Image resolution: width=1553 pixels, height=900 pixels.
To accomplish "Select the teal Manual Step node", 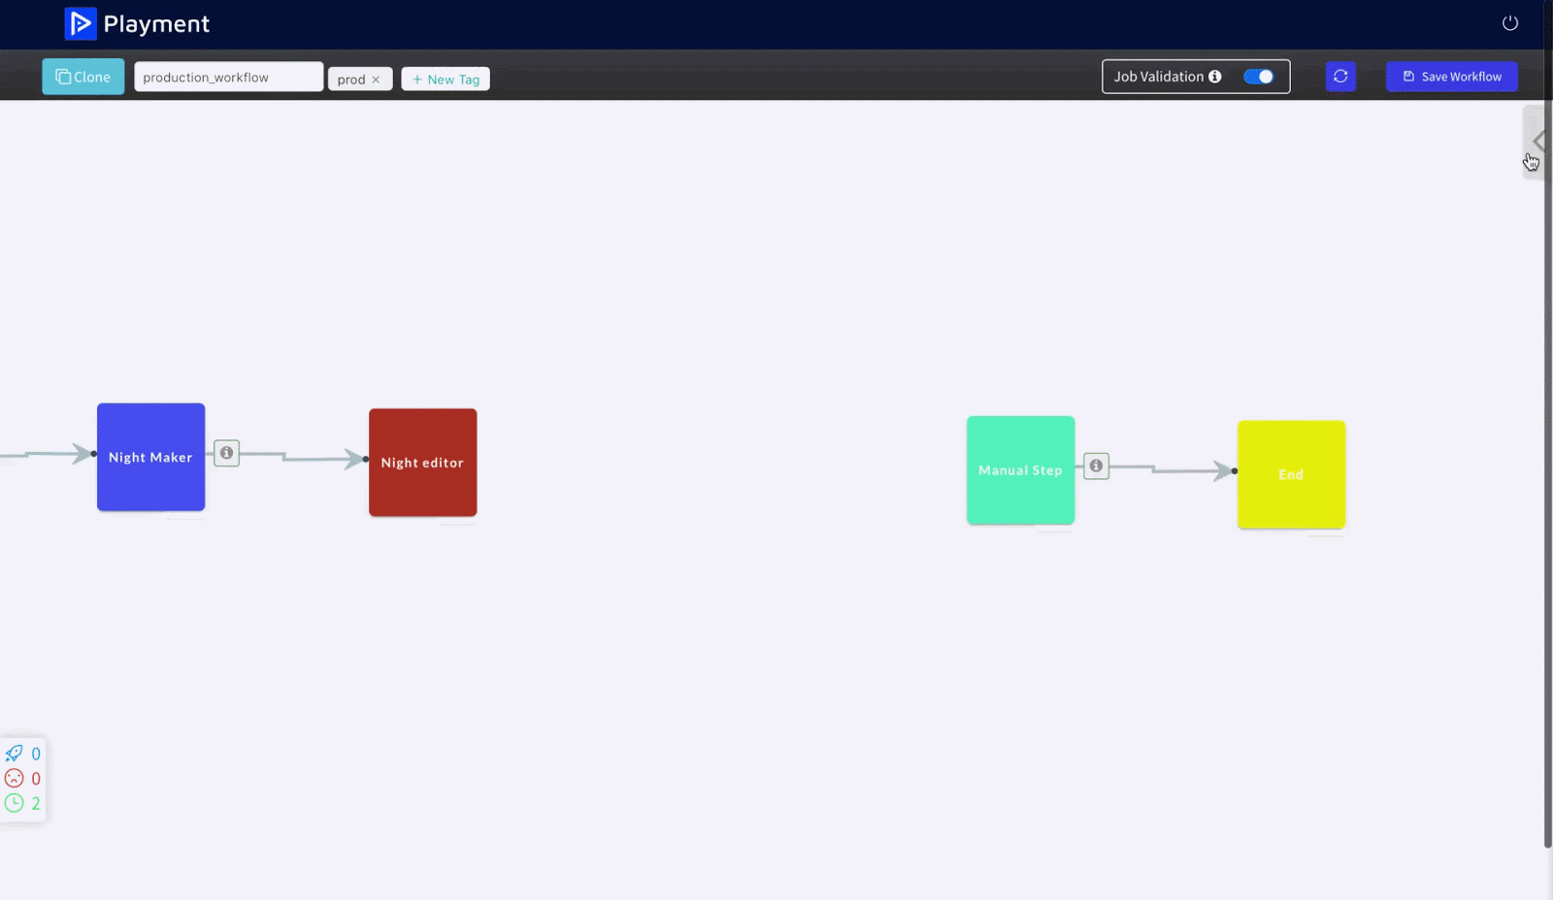I will pos(1020,470).
